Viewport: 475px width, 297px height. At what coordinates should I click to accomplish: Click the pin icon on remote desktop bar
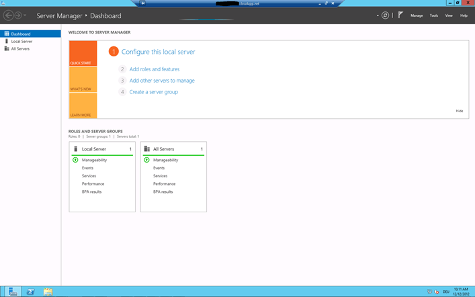click(x=142, y=3)
